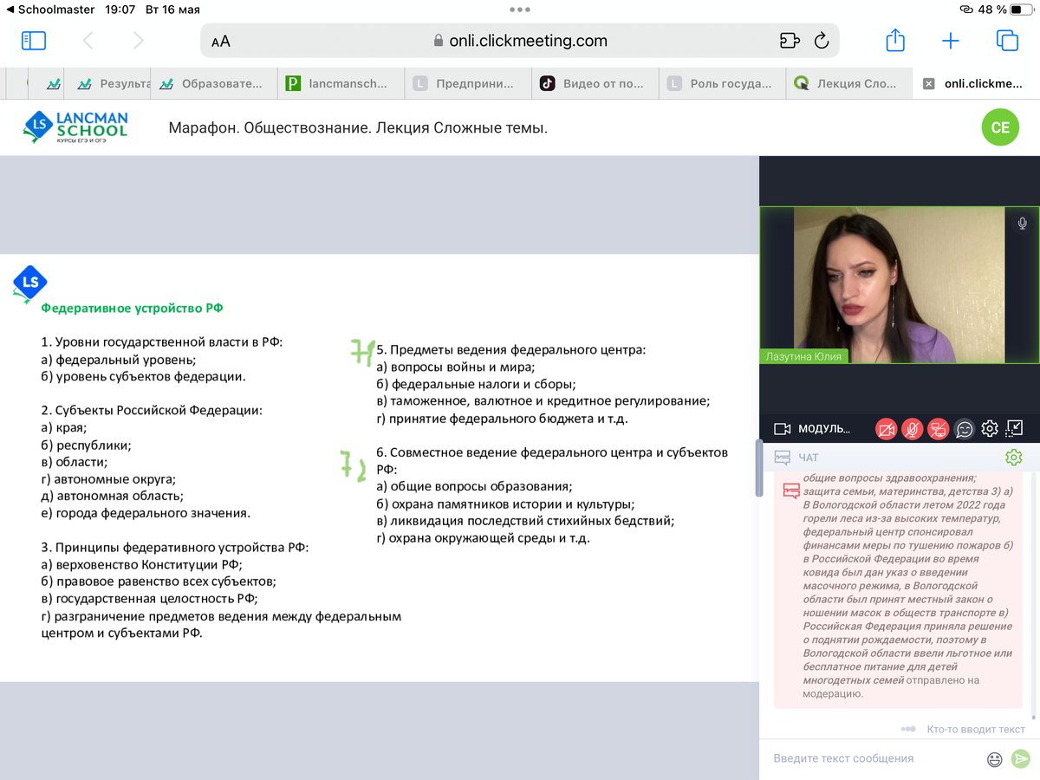Send the chat message via green arrow
This screenshot has height=780, width=1040.
pyautogui.click(x=1021, y=758)
